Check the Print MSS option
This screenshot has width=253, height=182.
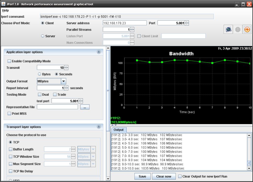[x=9, y=114]
